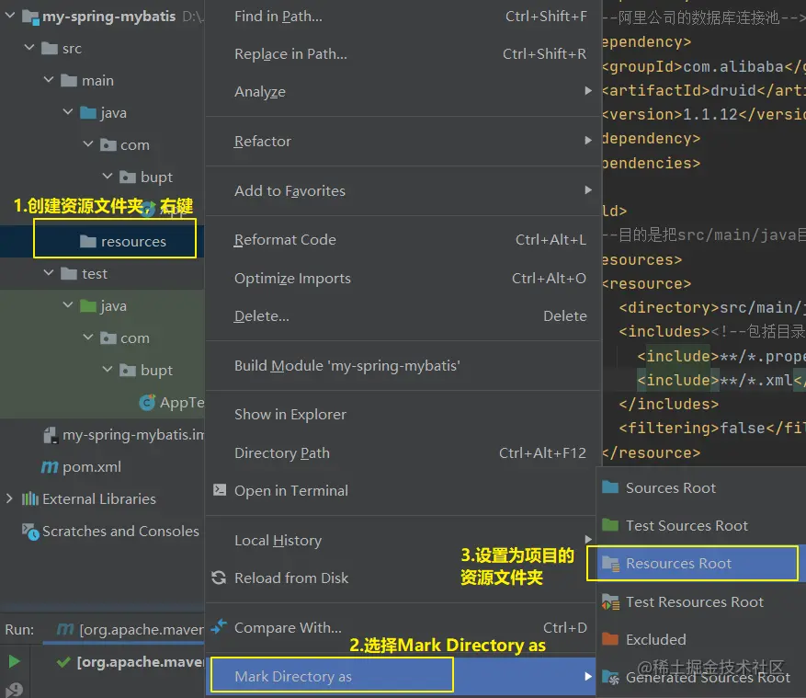Viewport: 806px width, 698px height.
Task: Click the test folder icon
Action: click(69, 274)
